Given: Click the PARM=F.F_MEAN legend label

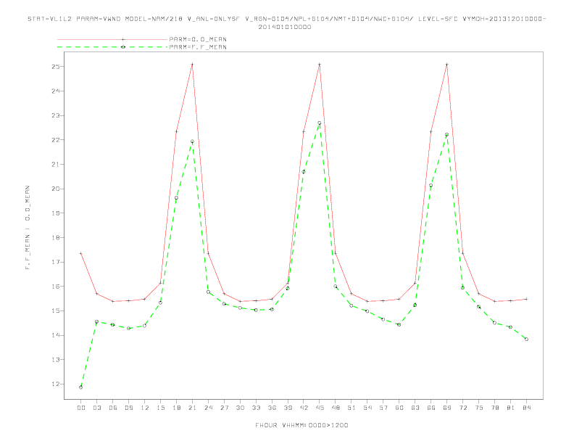Looking at the screenshot, I should click(x=198, y=47).
